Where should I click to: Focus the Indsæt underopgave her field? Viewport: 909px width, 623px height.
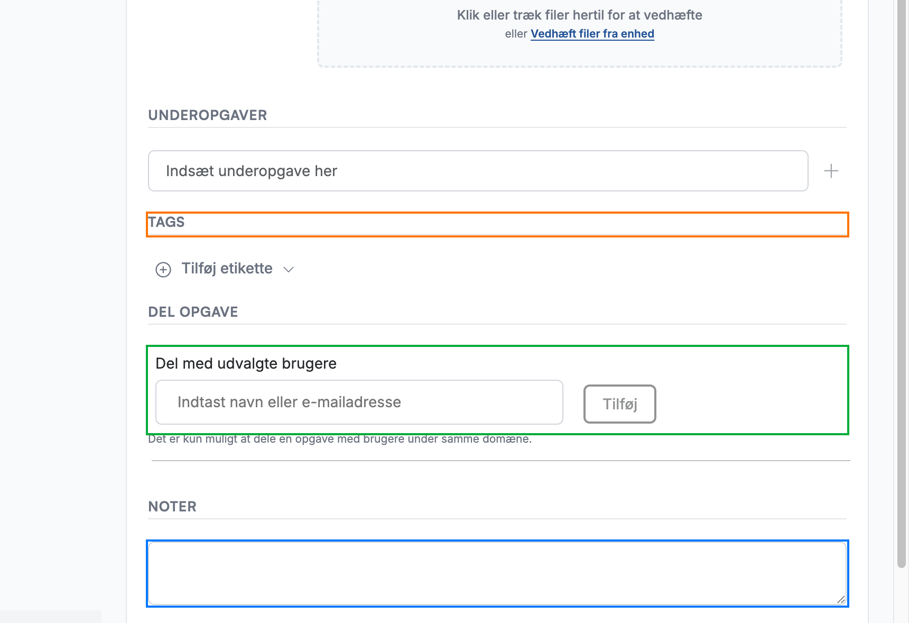(x=478, y=171)
